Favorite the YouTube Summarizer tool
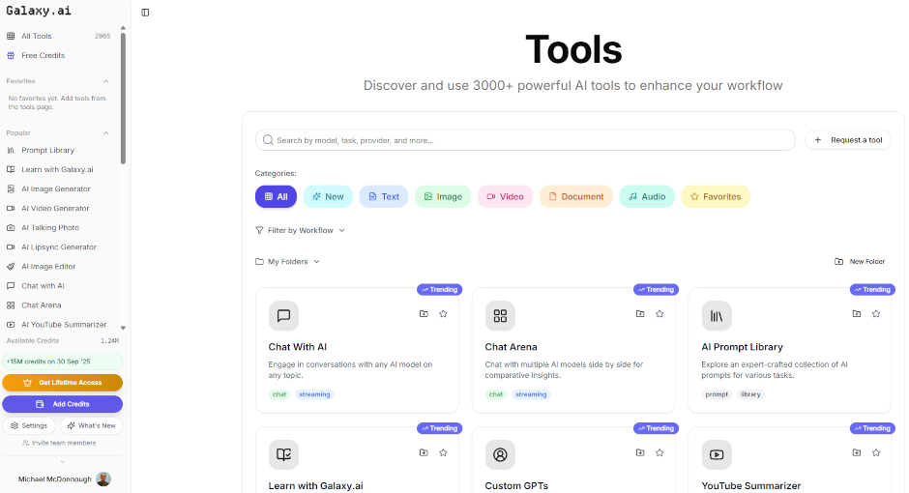This screenshot has height=493, width=909. click(x=876, y=453)
